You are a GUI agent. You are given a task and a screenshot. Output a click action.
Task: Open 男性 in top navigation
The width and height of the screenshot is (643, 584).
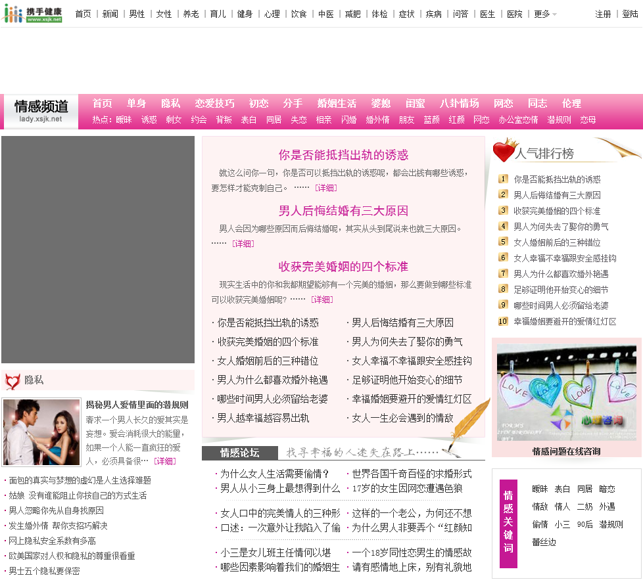(137, 14)
